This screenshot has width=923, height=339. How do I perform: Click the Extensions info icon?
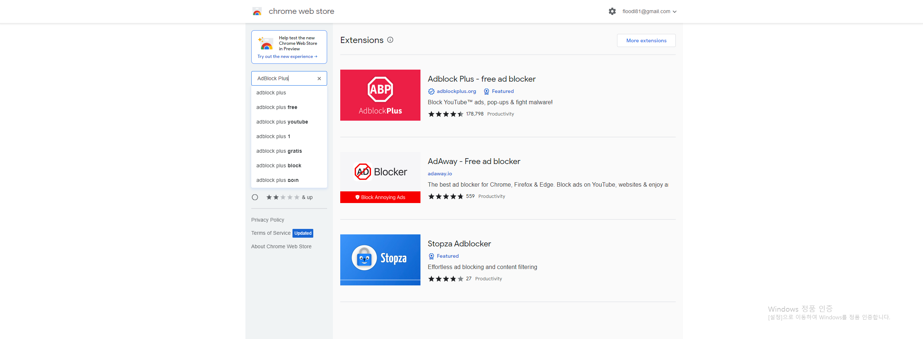390,40
